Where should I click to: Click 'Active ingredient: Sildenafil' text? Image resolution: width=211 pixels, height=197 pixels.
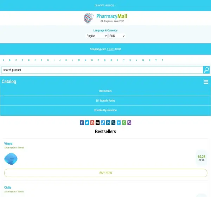coord(14,148)
